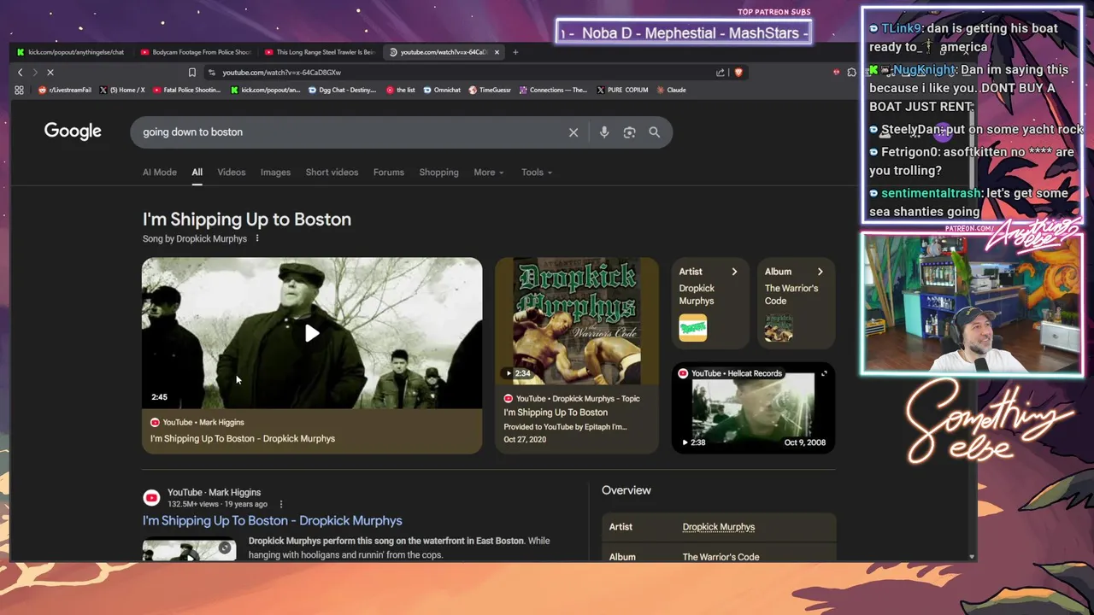The width and height of the screenshot is (1094, 615).
Task: Switch to Short videos results tab
Action: (332, 173)
